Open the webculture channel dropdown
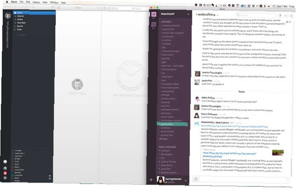 218,15
